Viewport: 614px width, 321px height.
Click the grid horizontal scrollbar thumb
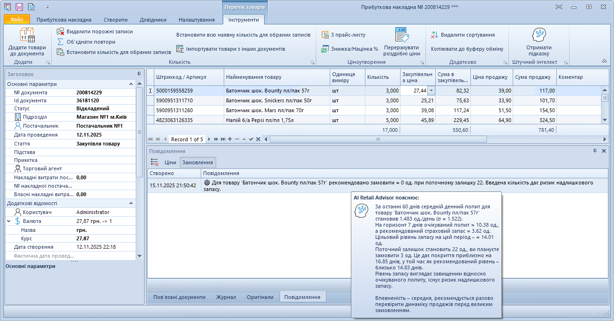click(x=378, y=139)
